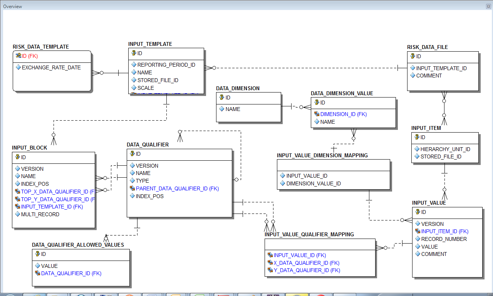This screenshot has width=493, height=296.
Task: Click the NAME column in DATA_DIMENSION
Action: (233, 109)
